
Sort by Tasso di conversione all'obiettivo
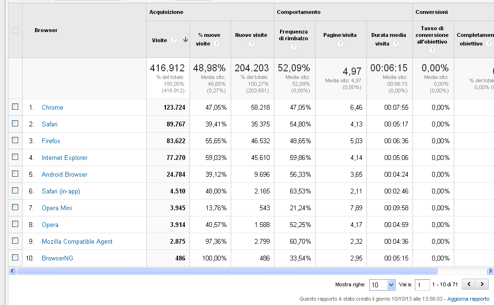tap(432, 35)
